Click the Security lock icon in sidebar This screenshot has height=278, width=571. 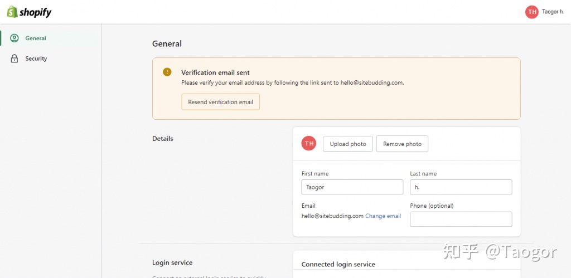tap(14, 58)
